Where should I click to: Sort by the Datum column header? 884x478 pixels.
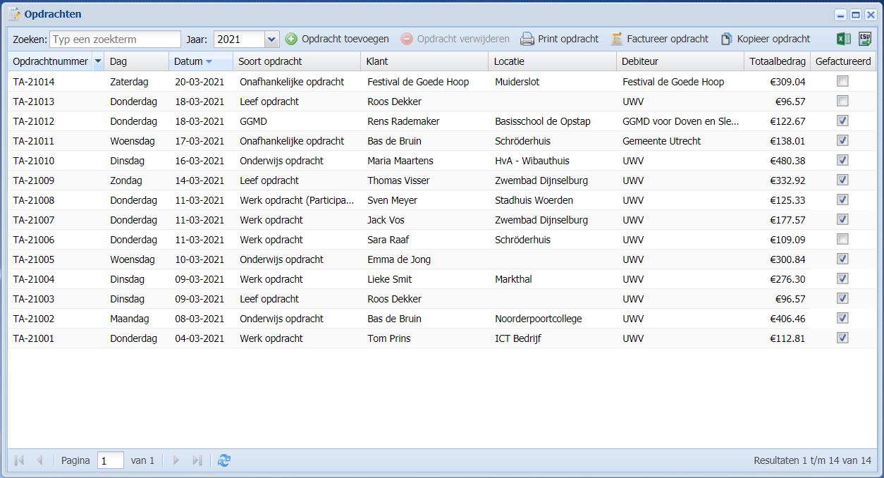point(188,61)
